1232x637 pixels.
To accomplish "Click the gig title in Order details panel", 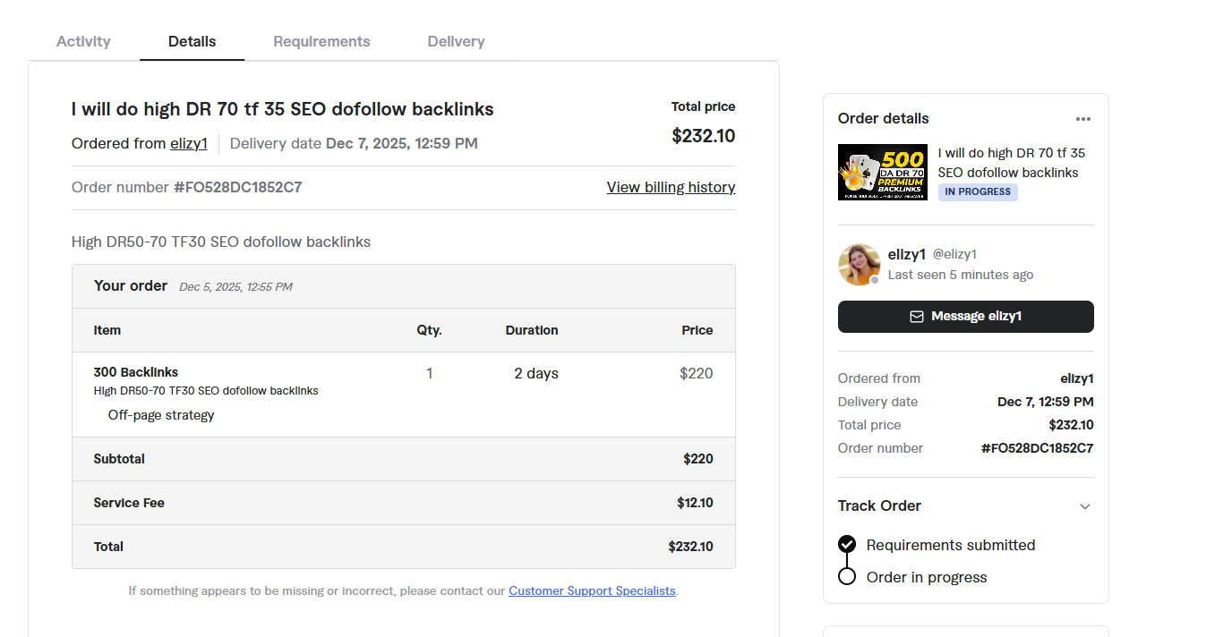I will [1011, 163].
